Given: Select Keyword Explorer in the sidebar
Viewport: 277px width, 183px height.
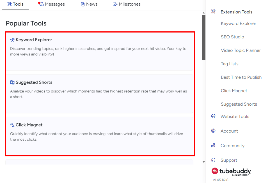Looking at the screenshot, I should pos(239,24).
